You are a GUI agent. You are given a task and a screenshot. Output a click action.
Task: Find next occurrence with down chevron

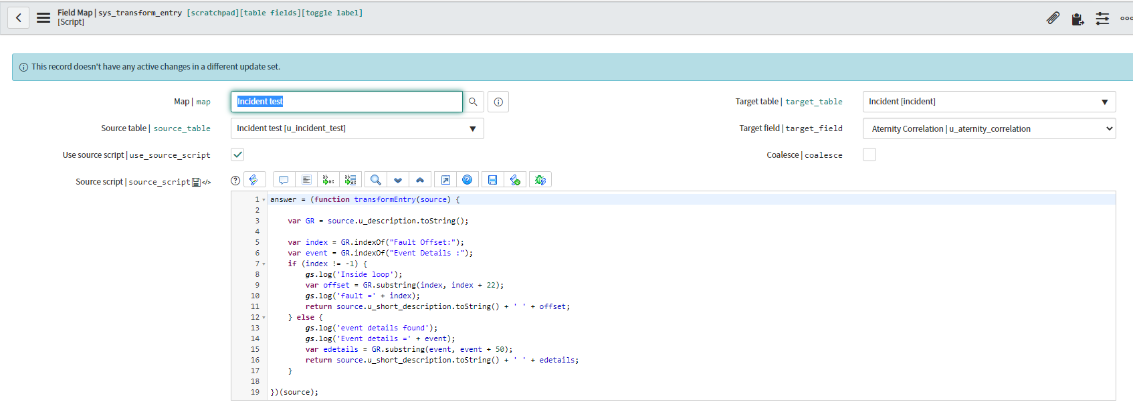click(x=398, y=180)
